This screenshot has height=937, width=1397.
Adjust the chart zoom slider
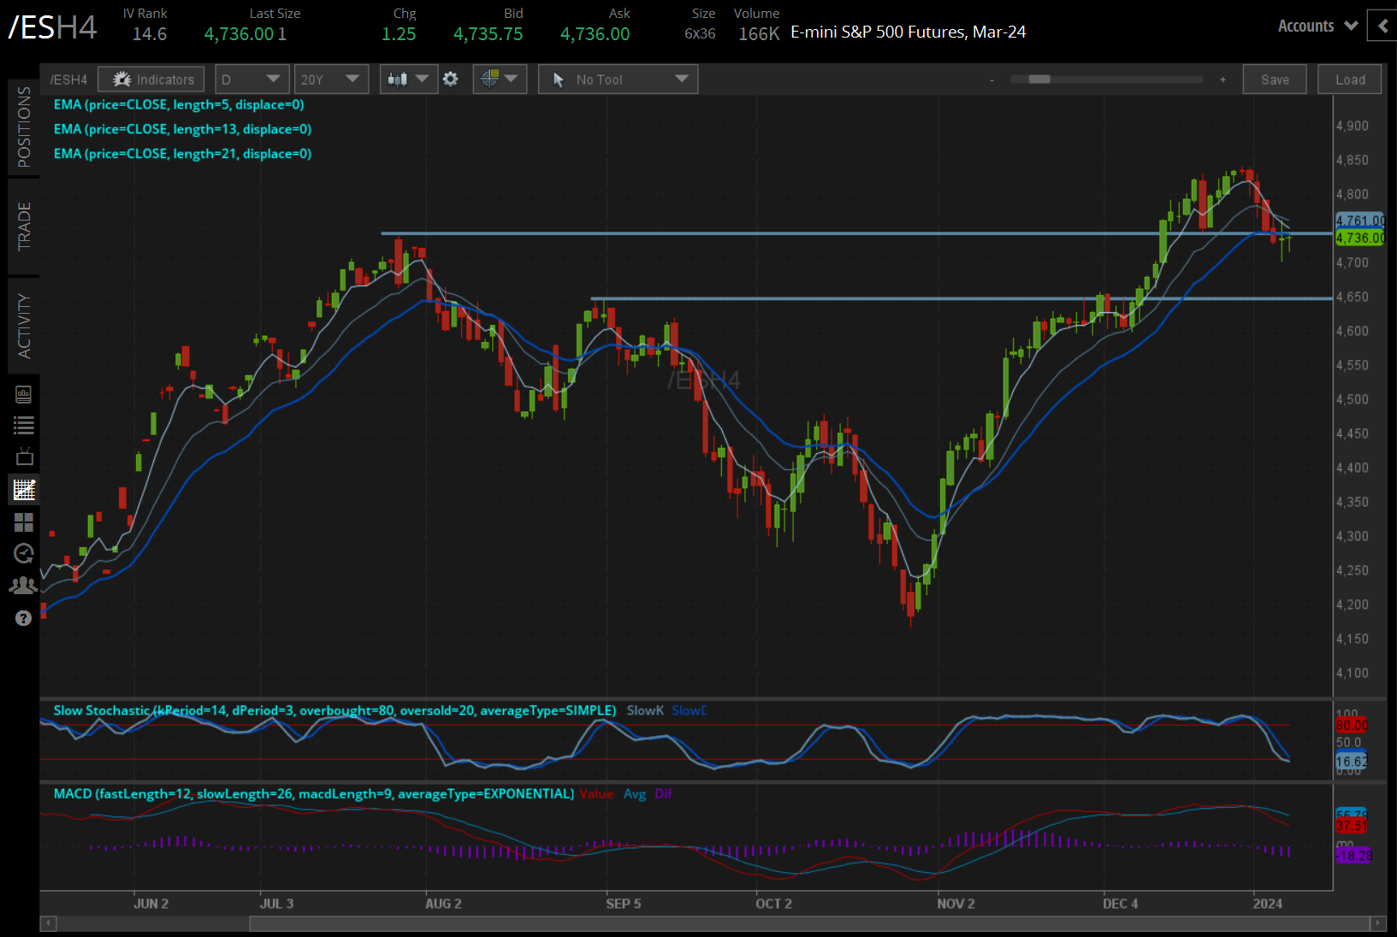point(1038,79)
